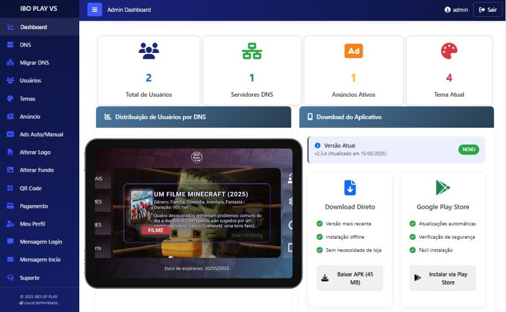Click the Download Direto file icon
The height and width of the screenshot is (312, 506).
pyautogui.click(x=350, y=188)
